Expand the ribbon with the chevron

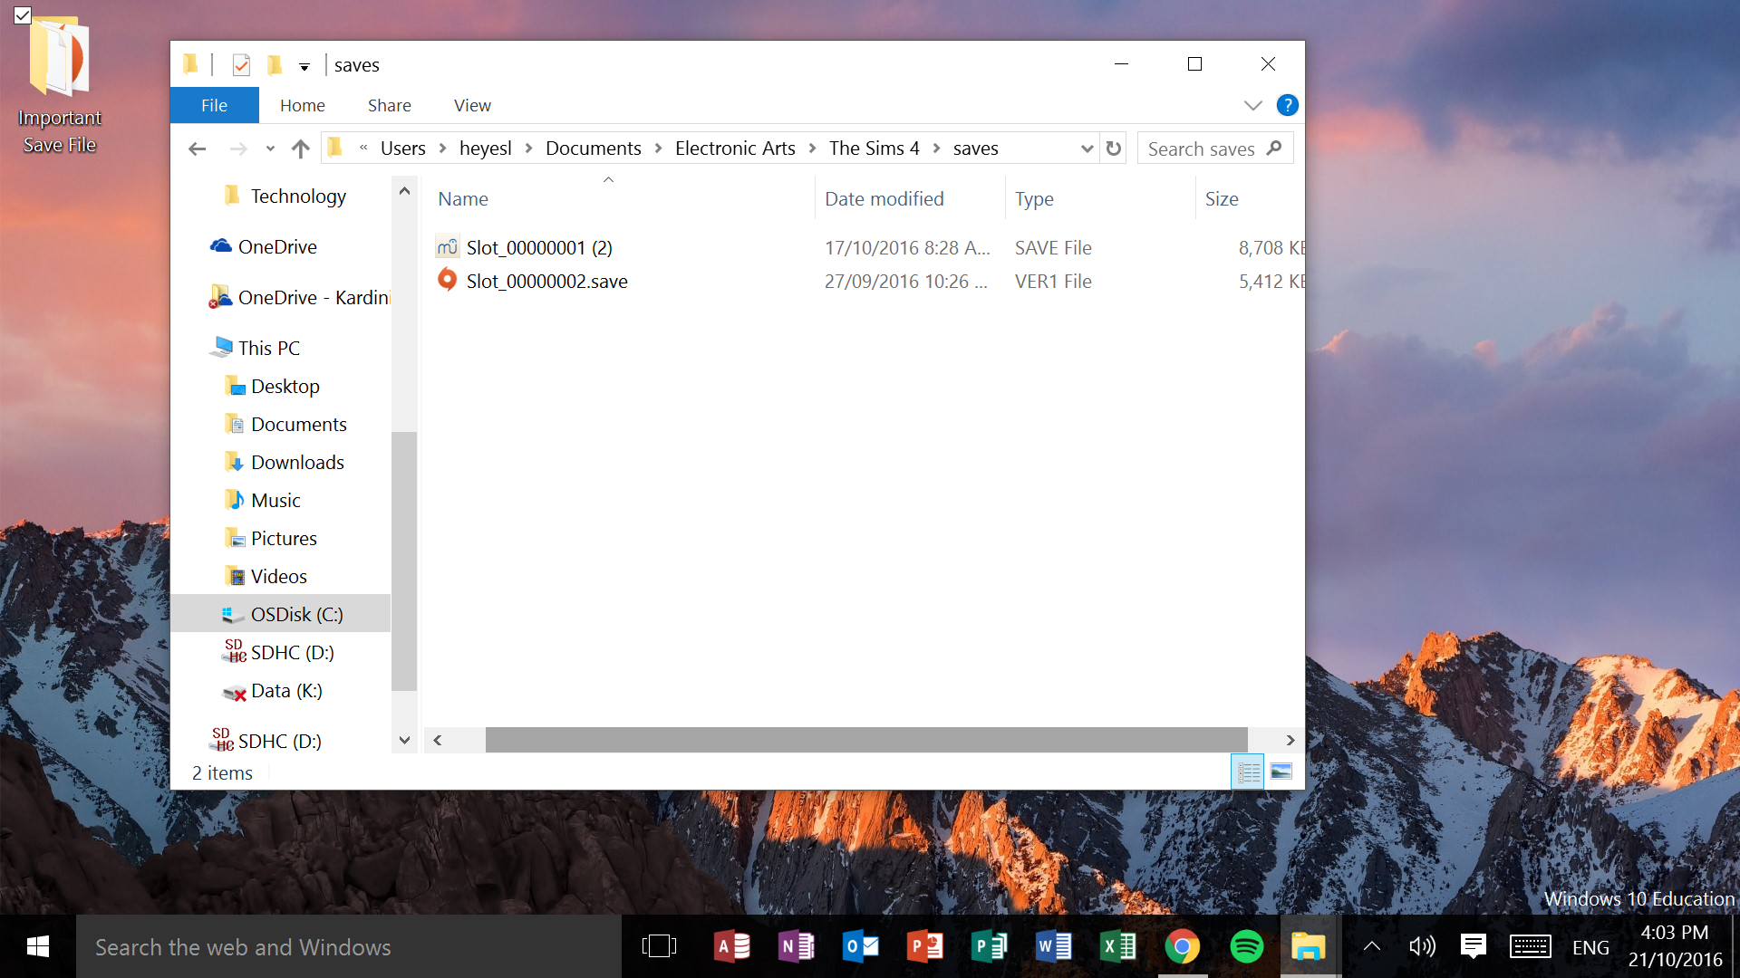(x=1253, y=105)
